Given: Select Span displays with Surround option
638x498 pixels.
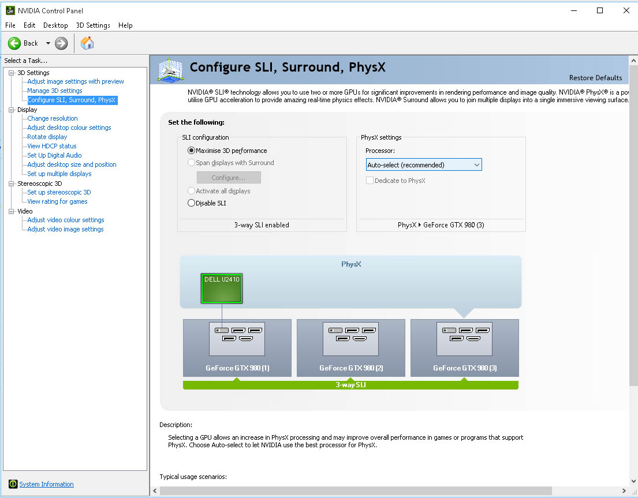Looking at the screenshot, I should (191, 163).
